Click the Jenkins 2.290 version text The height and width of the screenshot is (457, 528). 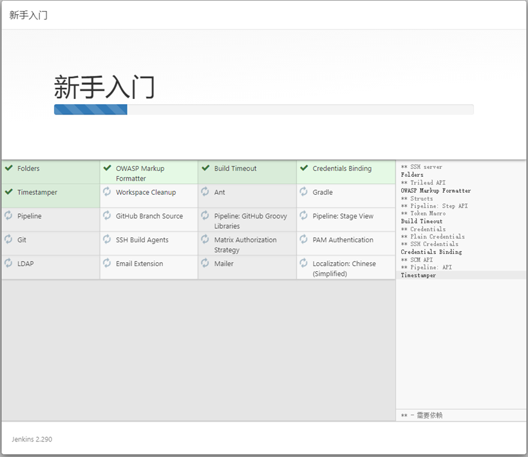tap(32, 439)
